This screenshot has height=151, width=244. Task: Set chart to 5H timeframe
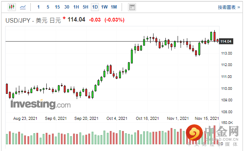point(85,7)
